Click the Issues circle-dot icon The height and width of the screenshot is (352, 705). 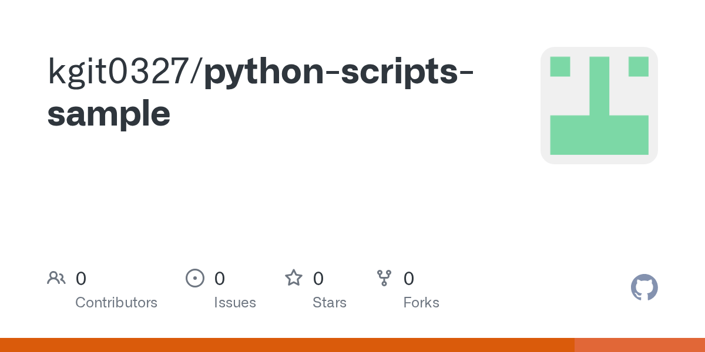pyautogui.click(x=194, y=278)
